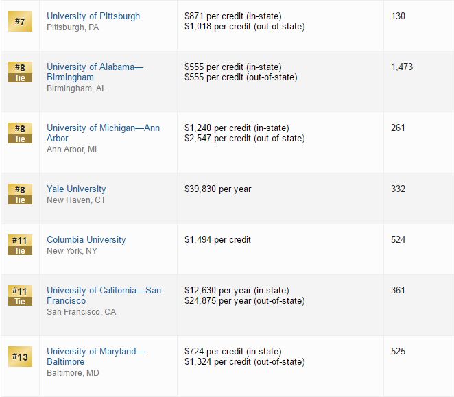Click Columbia's #11 Tie rank badge
Image resolution: width=454 pixels, height=397 pixels.
(20, 245)
